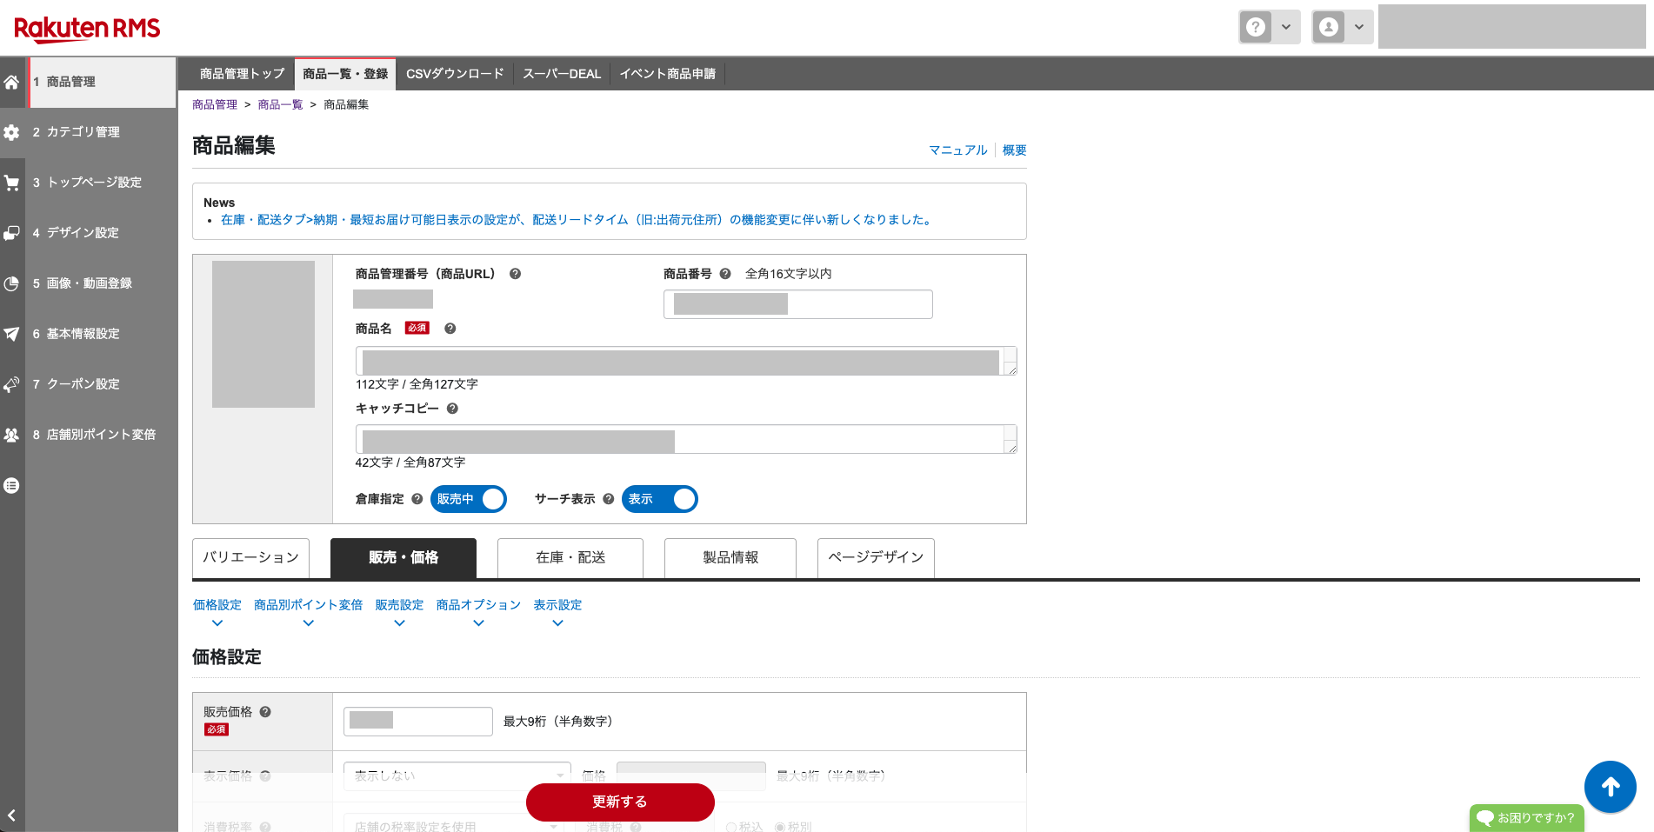Image resolution: width=1654 pixels, height=832 pixels.
Task: Select the 基本情報設定 paper plane icon
Action: (x=11, y=334)
